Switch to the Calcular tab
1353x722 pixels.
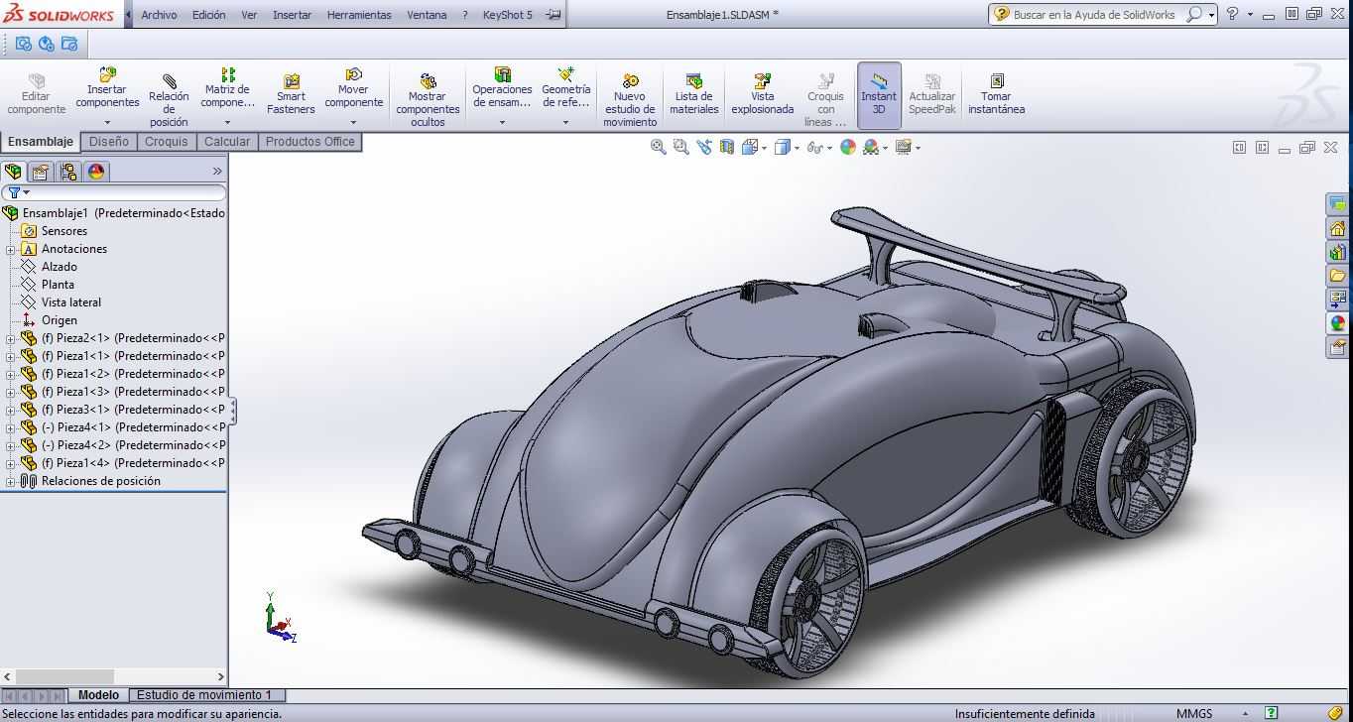[227, 142]
